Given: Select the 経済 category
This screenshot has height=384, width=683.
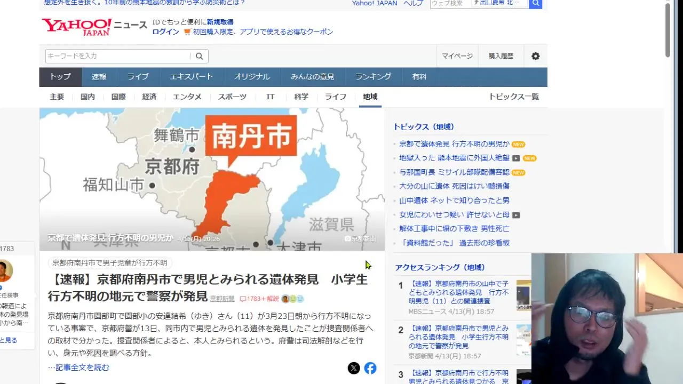Looking at the screenshot, I should pyautogui.click(x=149, y=97).
